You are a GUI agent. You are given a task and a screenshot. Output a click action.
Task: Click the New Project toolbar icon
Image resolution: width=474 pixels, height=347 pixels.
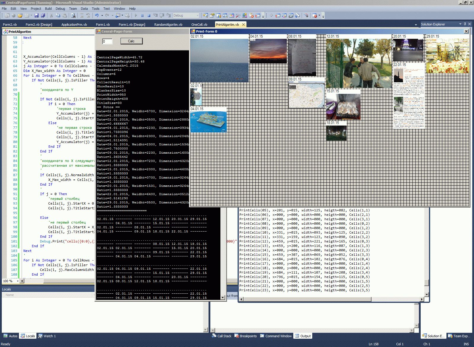coord(7,15)
